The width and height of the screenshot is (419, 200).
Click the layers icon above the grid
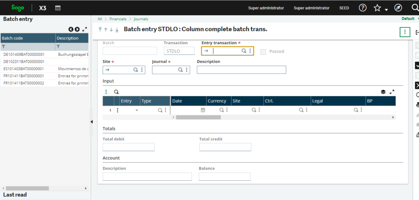click(383, 92)
